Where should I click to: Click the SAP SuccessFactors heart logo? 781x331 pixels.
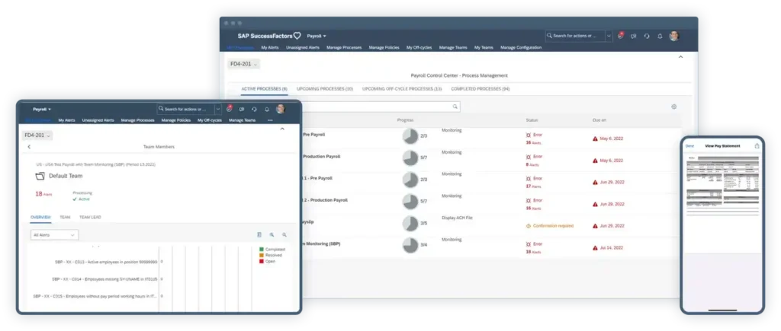click(297, 36)
